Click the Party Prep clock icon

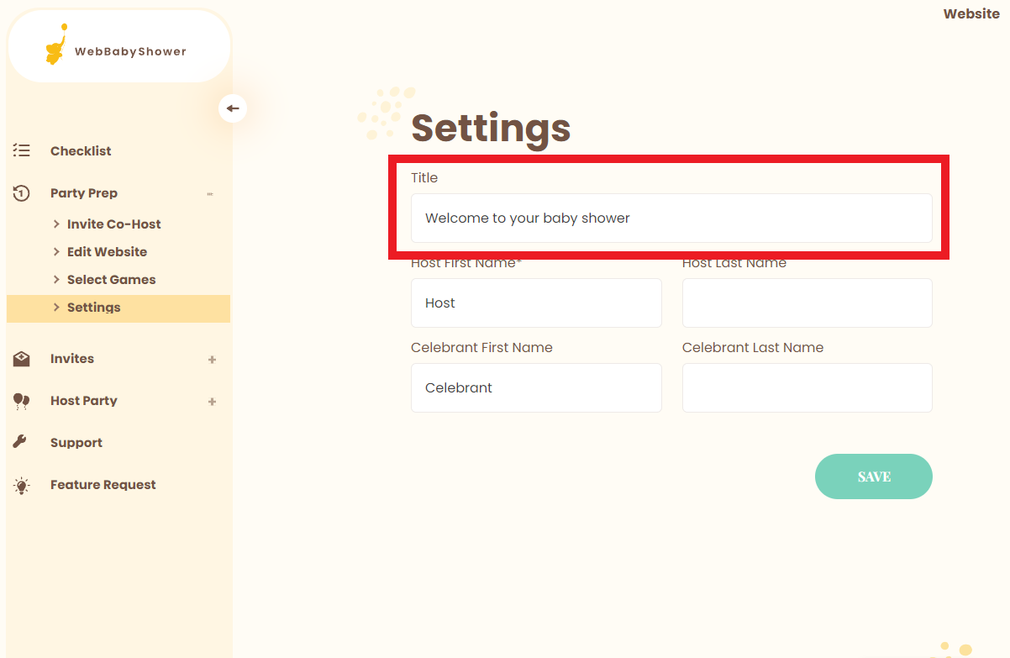tap(22, 193)
